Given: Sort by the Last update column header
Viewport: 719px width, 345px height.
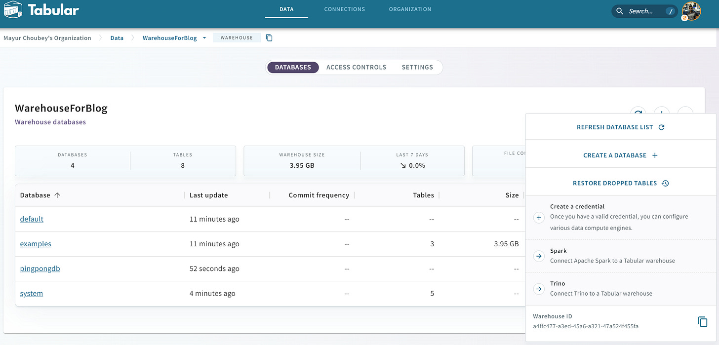Looking at the screenshot, I should (208, 195).
